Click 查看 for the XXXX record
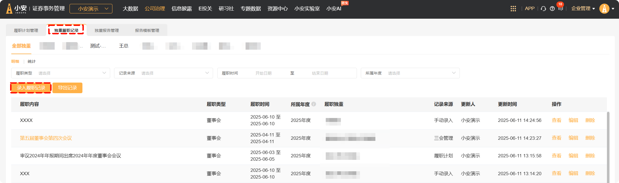This screenshot has width=619, height=183. click(556, 120)
